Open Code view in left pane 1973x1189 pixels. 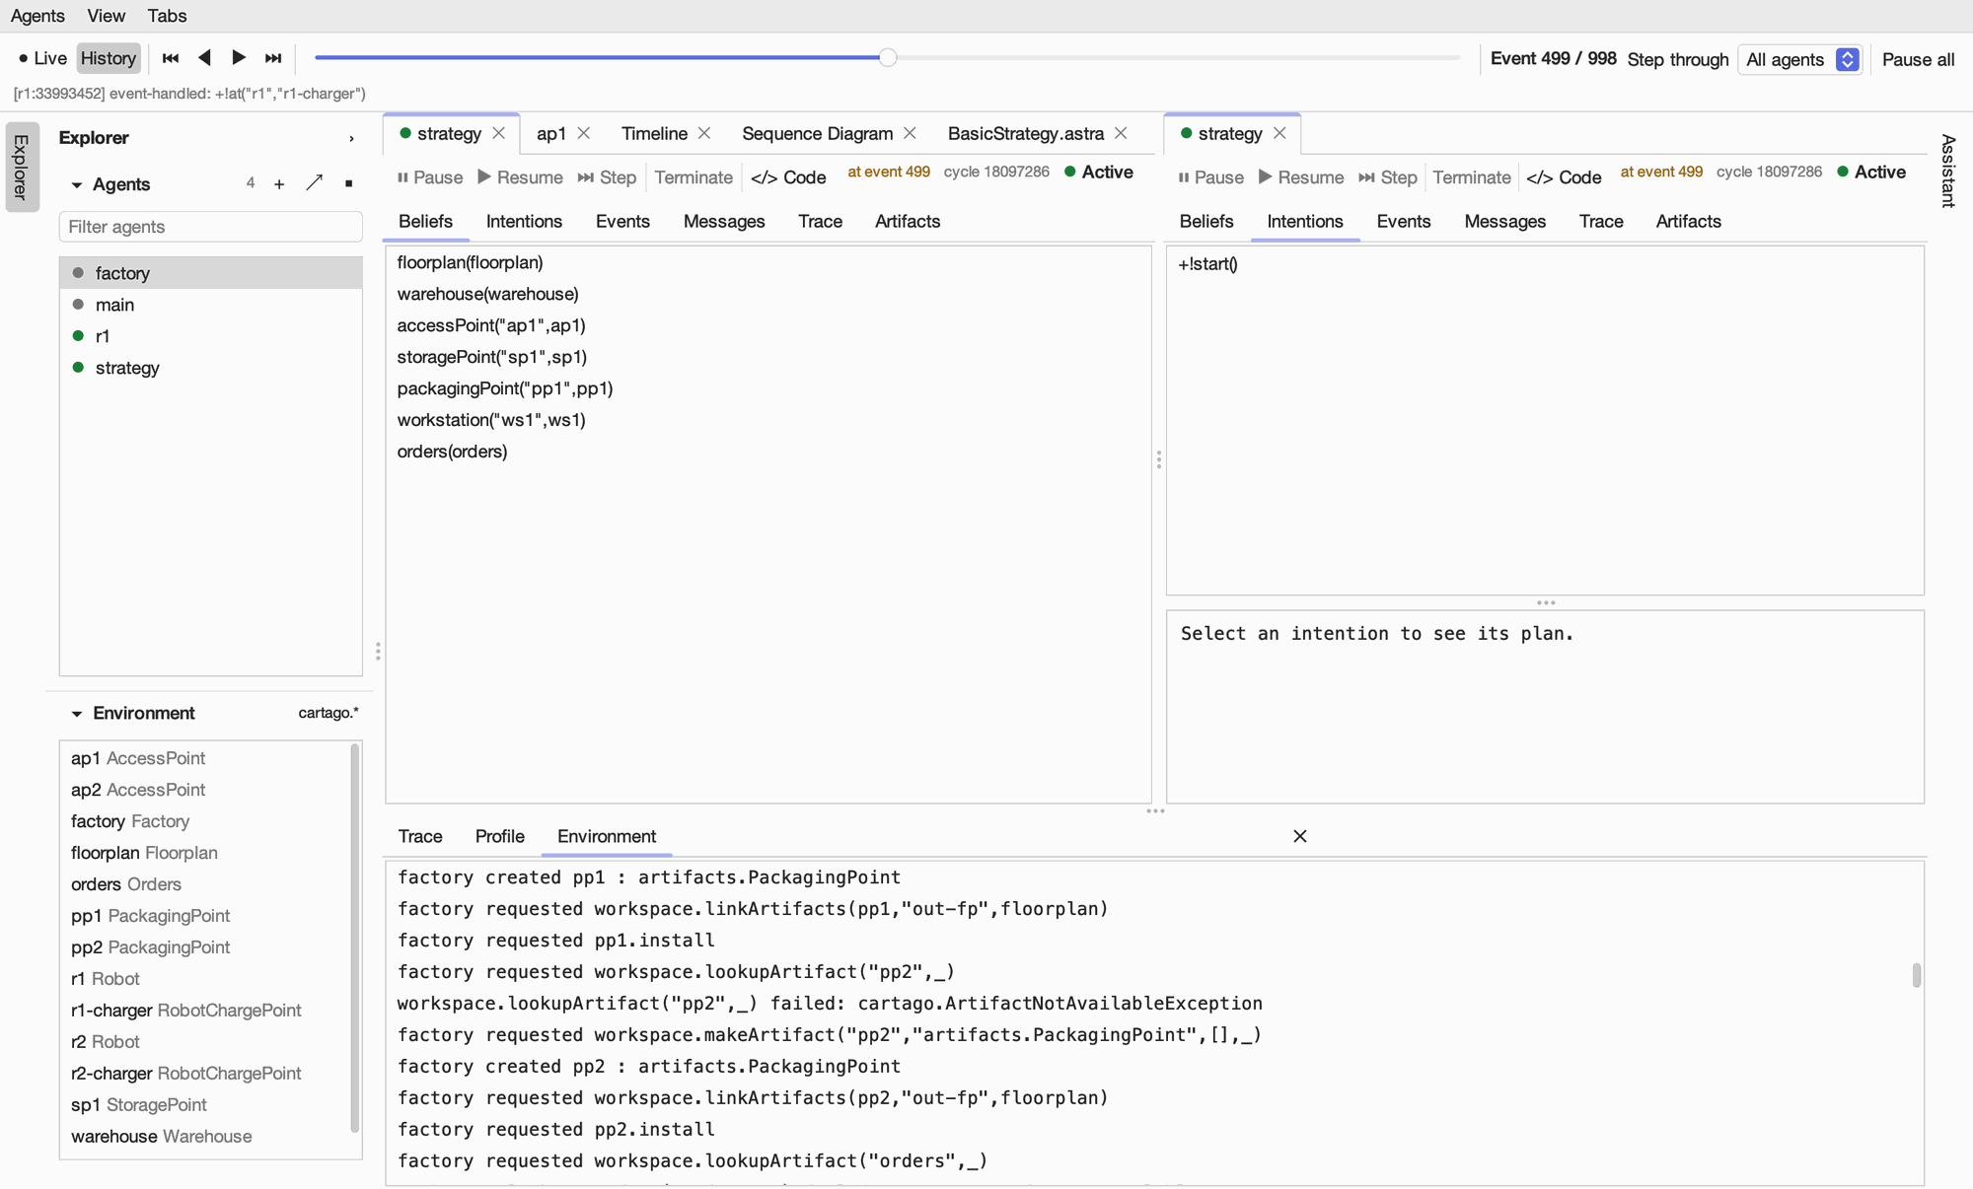point(788,177)
